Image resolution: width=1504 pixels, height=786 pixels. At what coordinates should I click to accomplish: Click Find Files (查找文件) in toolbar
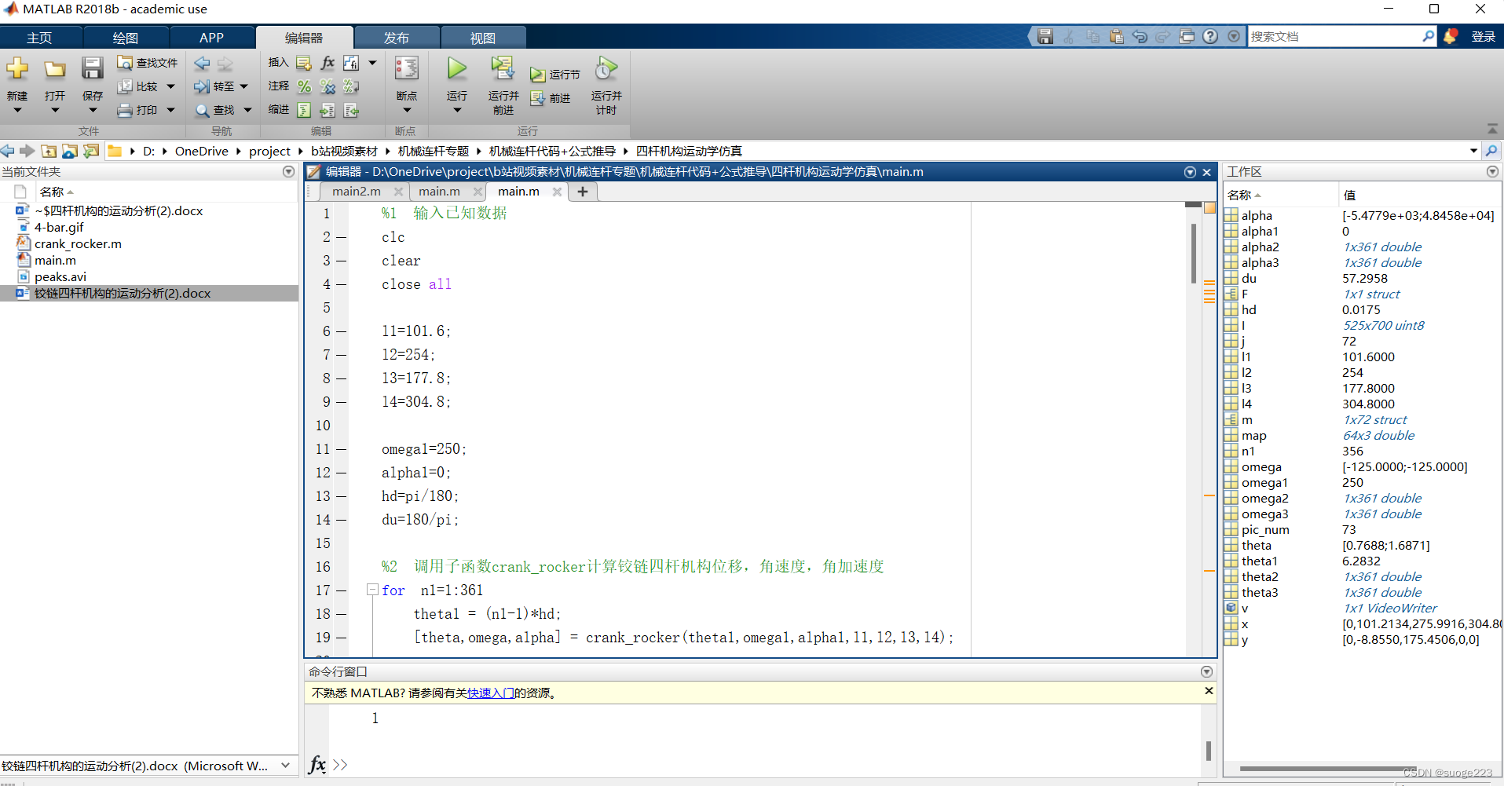[147, 63]
